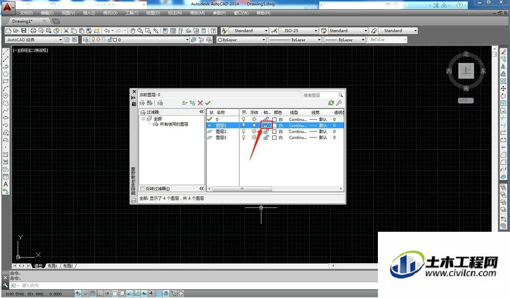Click the New Layer icon in layer manager
510x298 pixels.
[x=185, y=103]
